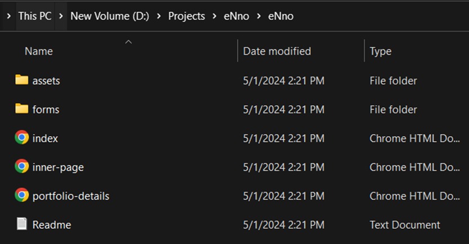This screenshot has height=244, width=469.
Task: Select the portfolio-details file name
Action: click(x=71, y=196)
